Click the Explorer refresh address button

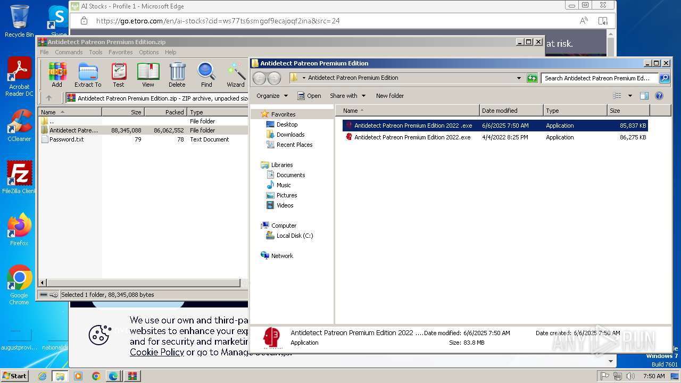pos(532,78)
